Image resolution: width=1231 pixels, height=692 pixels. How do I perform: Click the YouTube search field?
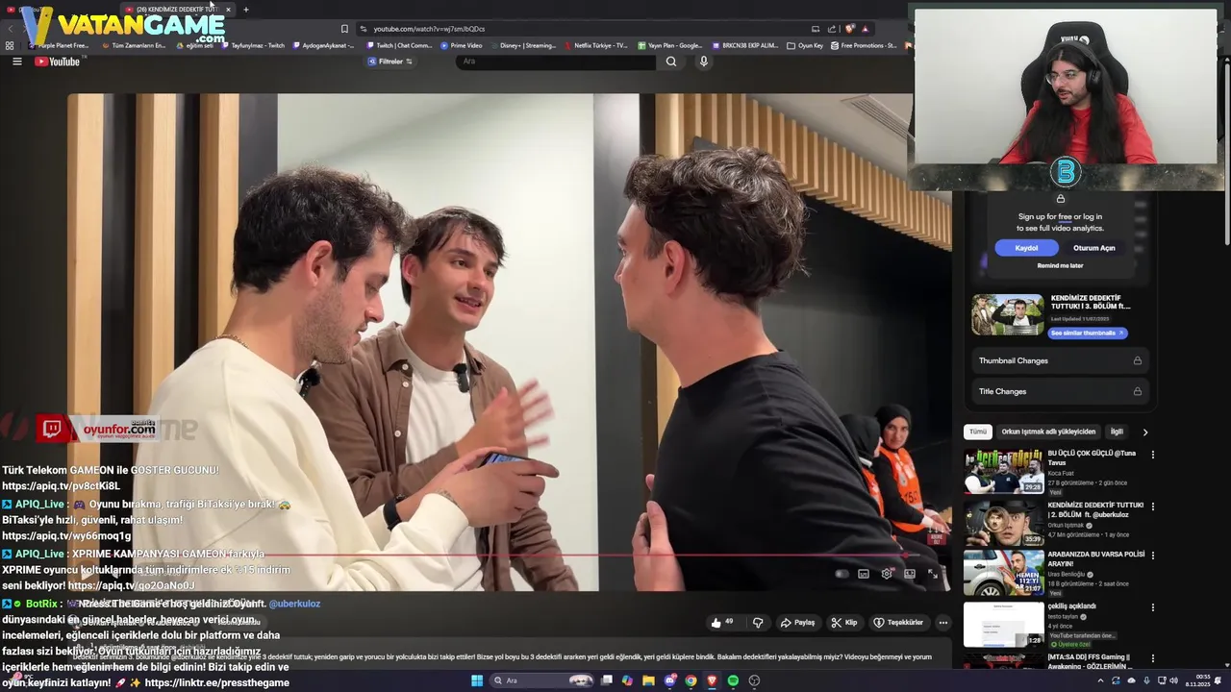(556, 62)
